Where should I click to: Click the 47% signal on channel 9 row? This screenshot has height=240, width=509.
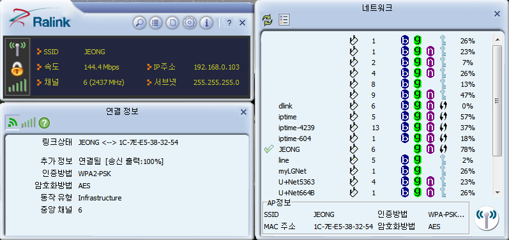click(x=467, y=95)
